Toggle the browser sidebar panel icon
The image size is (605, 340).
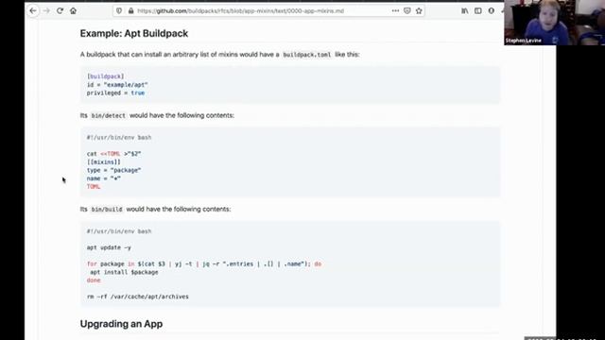point(478,10)
